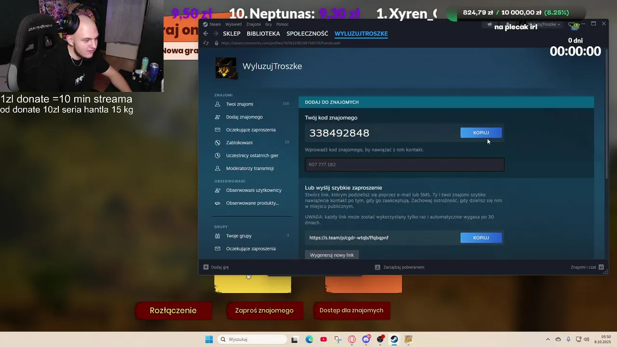This screenshot has width=617, height=347.
Task: Open the Opera browser taskbar icon
Action: [352, 339]
